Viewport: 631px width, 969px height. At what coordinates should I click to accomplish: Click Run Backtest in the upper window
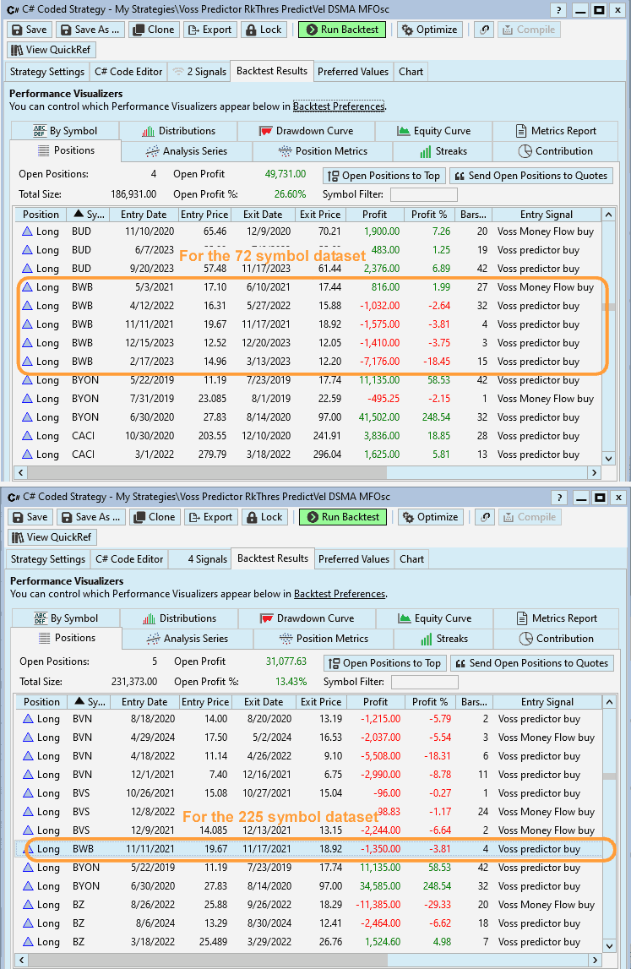click(342, 30)
